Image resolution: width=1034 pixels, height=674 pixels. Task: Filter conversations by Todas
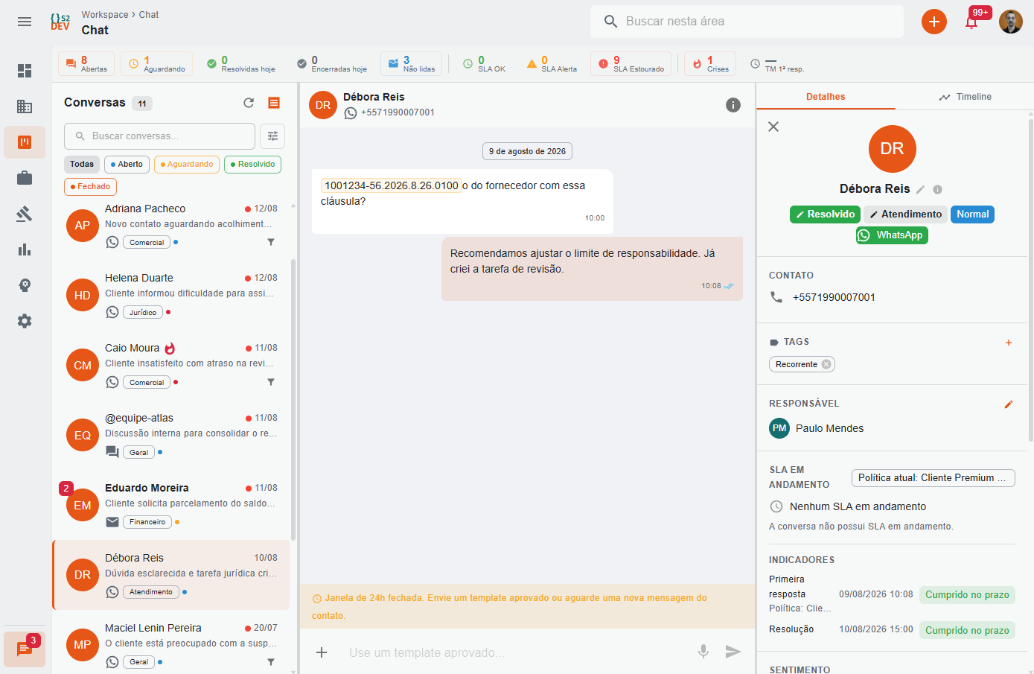tap(82, 165)
